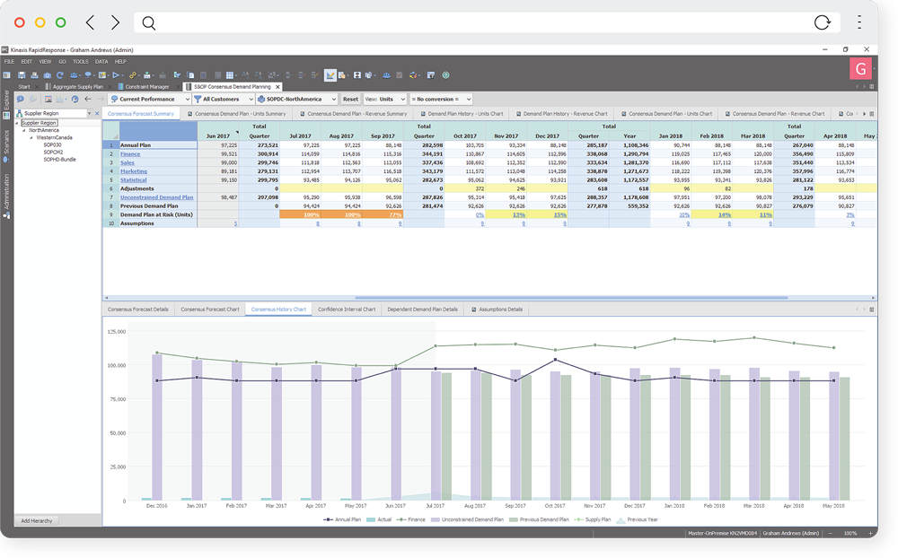
Task: Click the pink G user avatar
Action: (x=860, y=69)
